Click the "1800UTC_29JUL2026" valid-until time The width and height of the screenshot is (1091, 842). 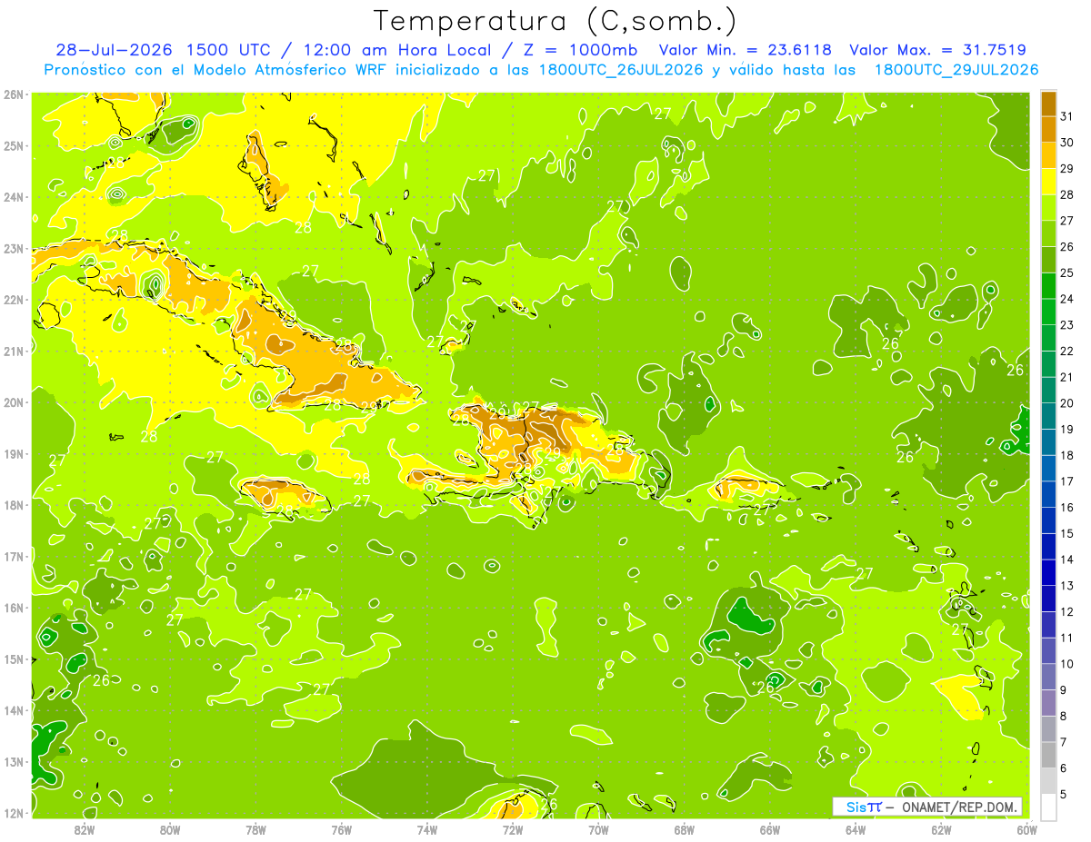tap(956, 70)
